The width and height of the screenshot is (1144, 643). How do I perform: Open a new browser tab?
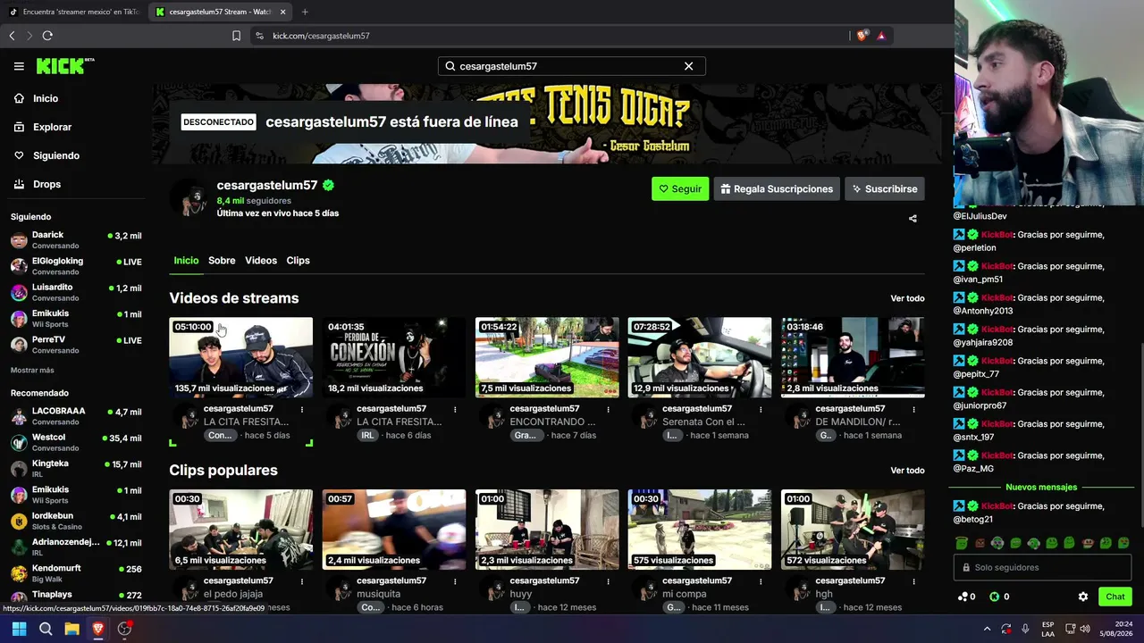[x=305, y=12]
